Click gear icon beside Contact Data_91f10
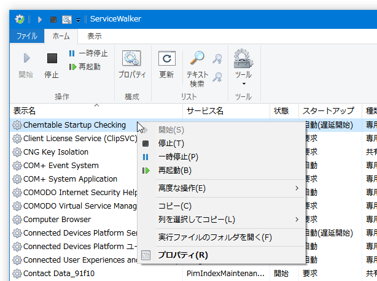This screenshot has height=281, width=377. (17, 274)
